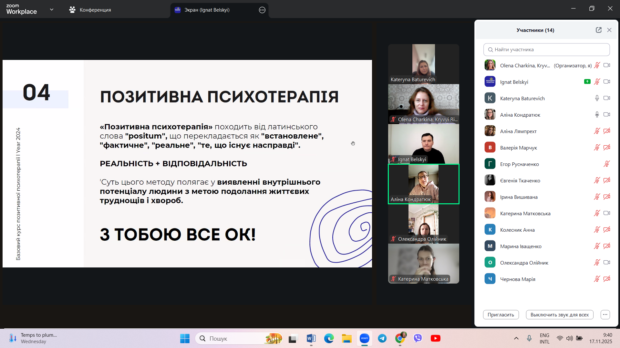The height and width of the screenshot is (348, 620).
Task: Select Катерина Матковська video thumbnail
Action: click(x=423, y=264)
